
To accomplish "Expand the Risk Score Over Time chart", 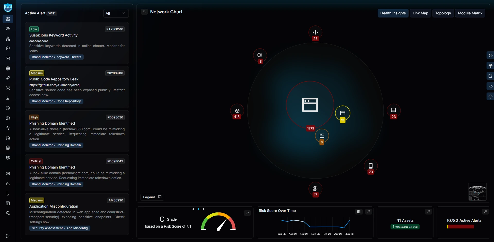I will [x=369, y=212].
